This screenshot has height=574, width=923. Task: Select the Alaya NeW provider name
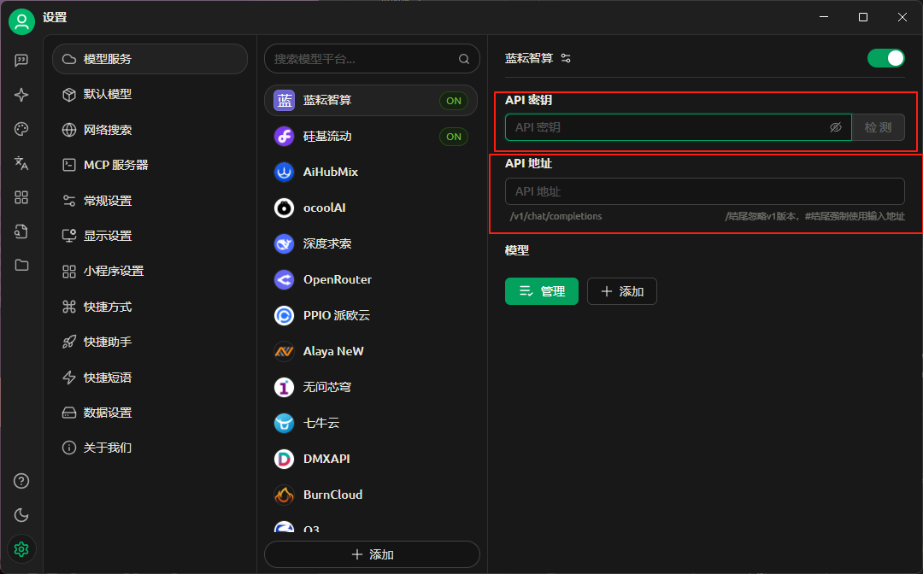click(333, 351)
